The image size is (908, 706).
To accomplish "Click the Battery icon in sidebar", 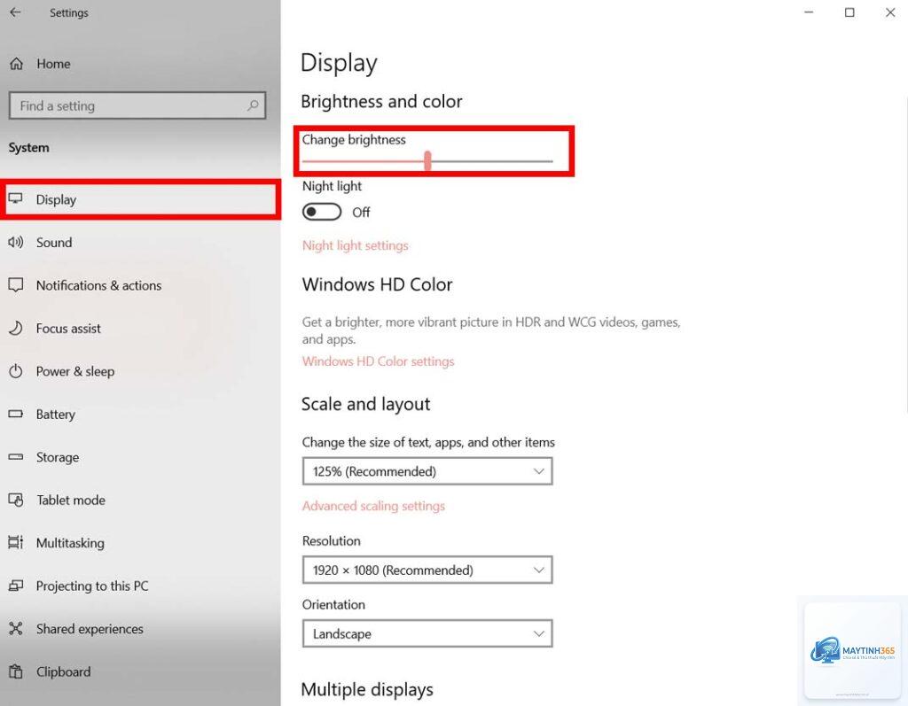I will (16, 414).
